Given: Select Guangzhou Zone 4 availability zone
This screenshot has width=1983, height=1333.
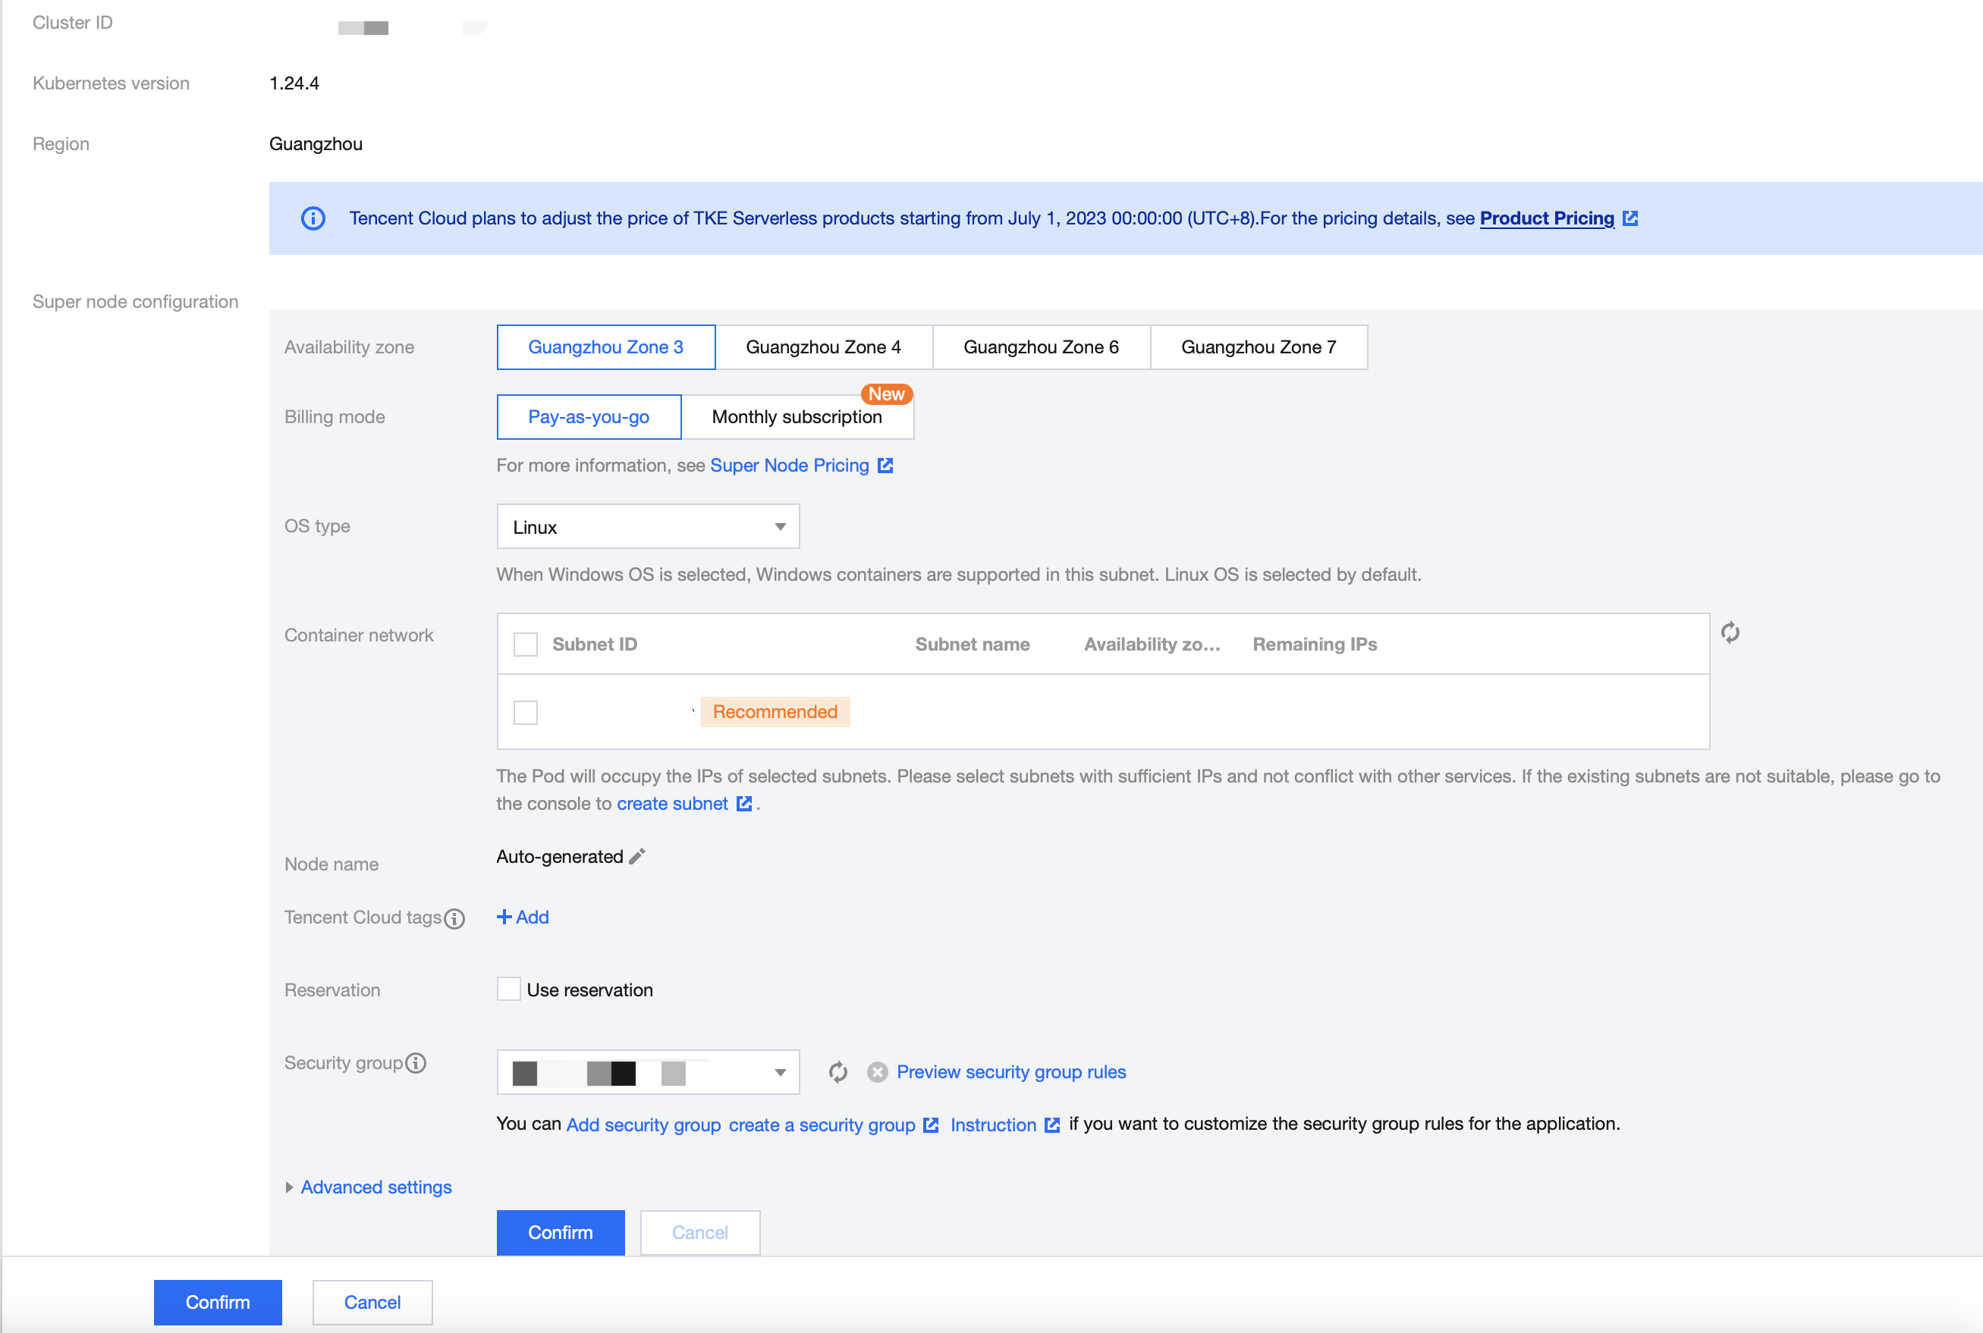Looking at the screenshot, I should [823, 347].
